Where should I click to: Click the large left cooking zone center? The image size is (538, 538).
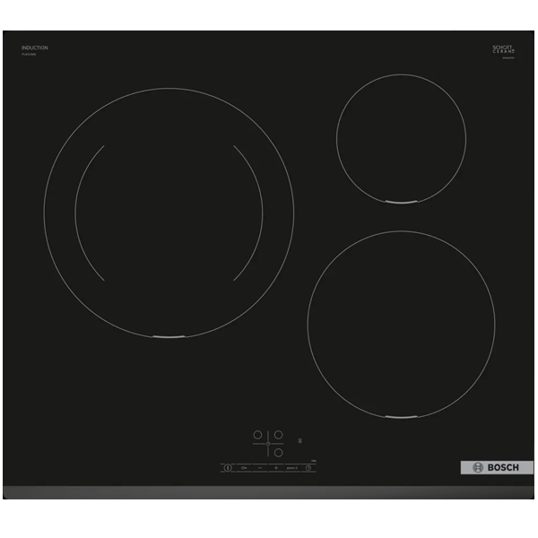tap(169, 213)
